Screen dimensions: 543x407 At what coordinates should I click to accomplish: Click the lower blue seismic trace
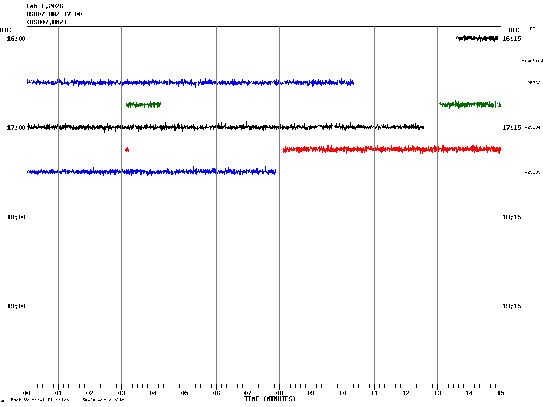point(151,172)
